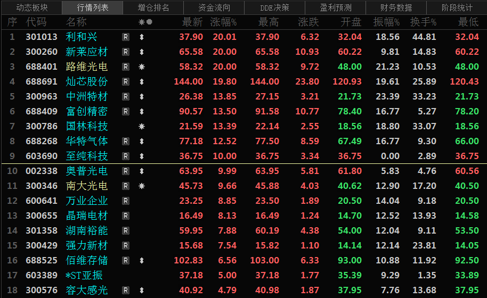Click the arrow marker icon for 利和兴
487x298 pixels.
coord(142,37)
